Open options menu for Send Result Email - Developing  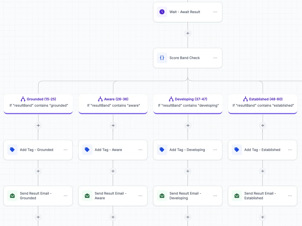click(x=215, y=196)
